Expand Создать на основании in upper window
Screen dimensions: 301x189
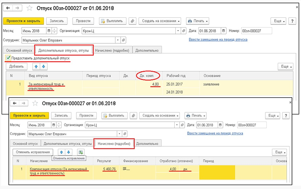click(x=160, y=21)
